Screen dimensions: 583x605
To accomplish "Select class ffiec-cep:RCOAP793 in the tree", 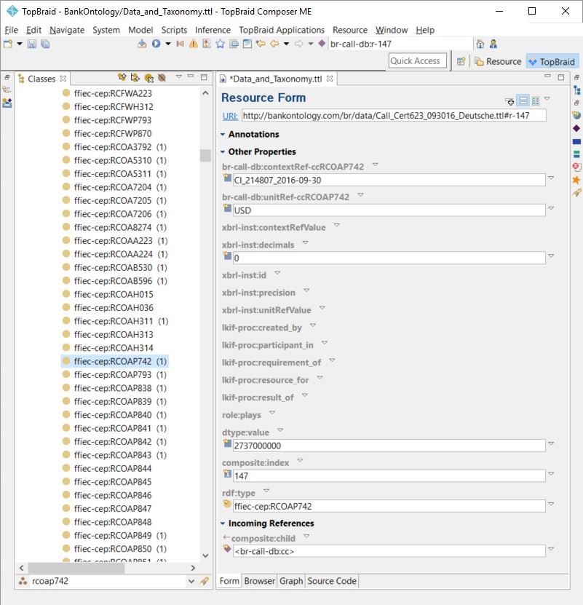I will [113, 375].
